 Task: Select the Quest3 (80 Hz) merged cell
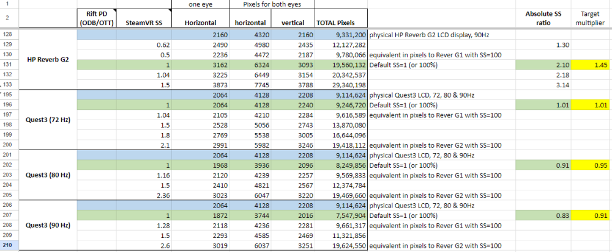tap(48, 175)
